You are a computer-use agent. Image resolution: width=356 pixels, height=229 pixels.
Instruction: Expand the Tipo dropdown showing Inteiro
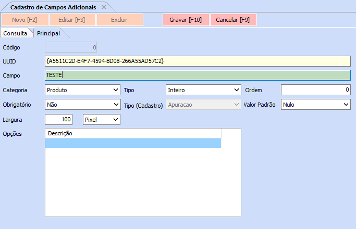[x=203, y=90]
